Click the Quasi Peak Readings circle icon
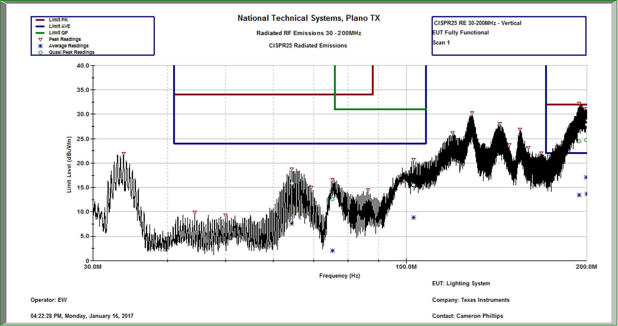Screen dimensions: 618x326 click(x=40, y=53)
